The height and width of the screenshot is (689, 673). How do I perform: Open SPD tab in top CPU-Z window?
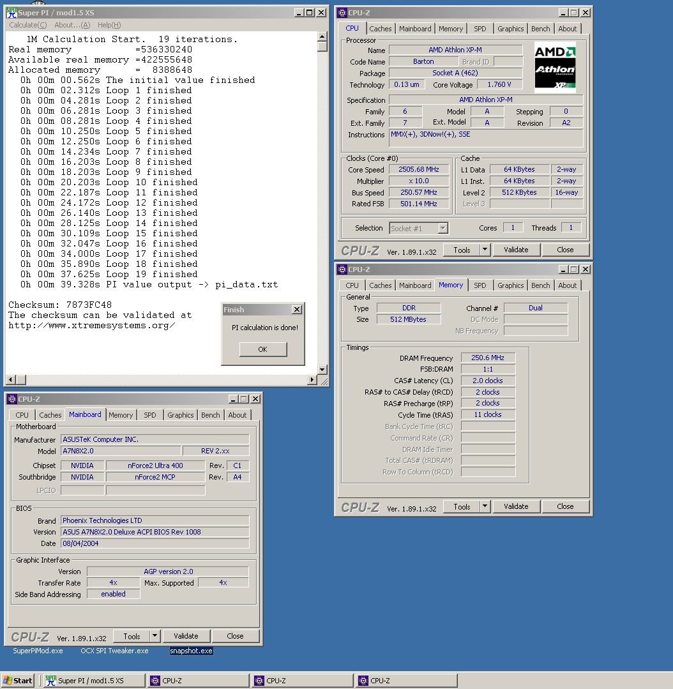(x=480, y=29)
